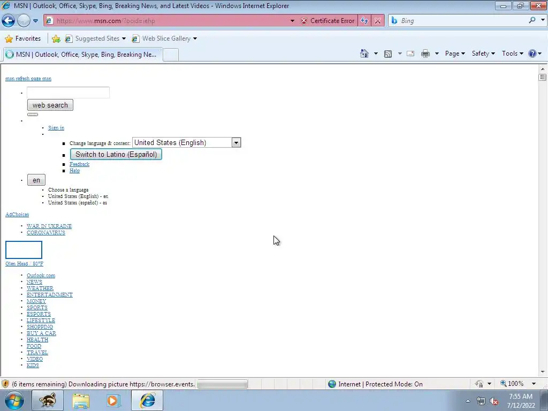548x411 pixels.
Task: Click the status bar warning shield icon
Action: 5,384
